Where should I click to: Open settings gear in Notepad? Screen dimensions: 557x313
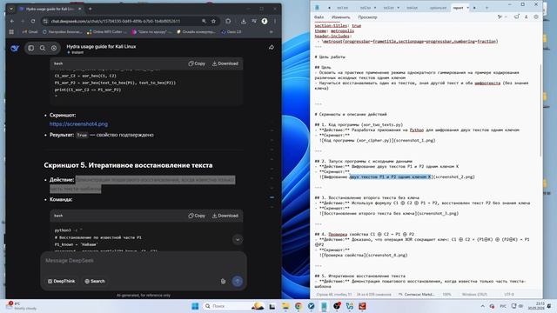tap(536, 17)
